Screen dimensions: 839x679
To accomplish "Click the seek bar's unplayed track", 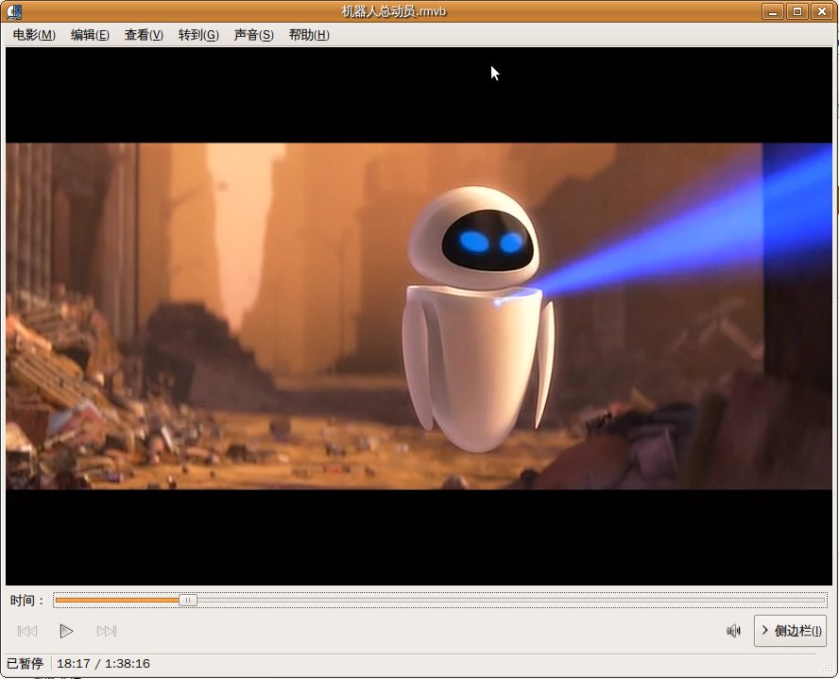I will (511, 601).
